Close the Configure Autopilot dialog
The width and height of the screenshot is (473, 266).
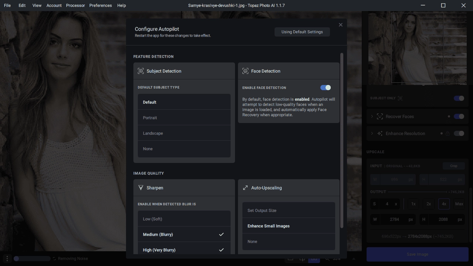[341, 25]
